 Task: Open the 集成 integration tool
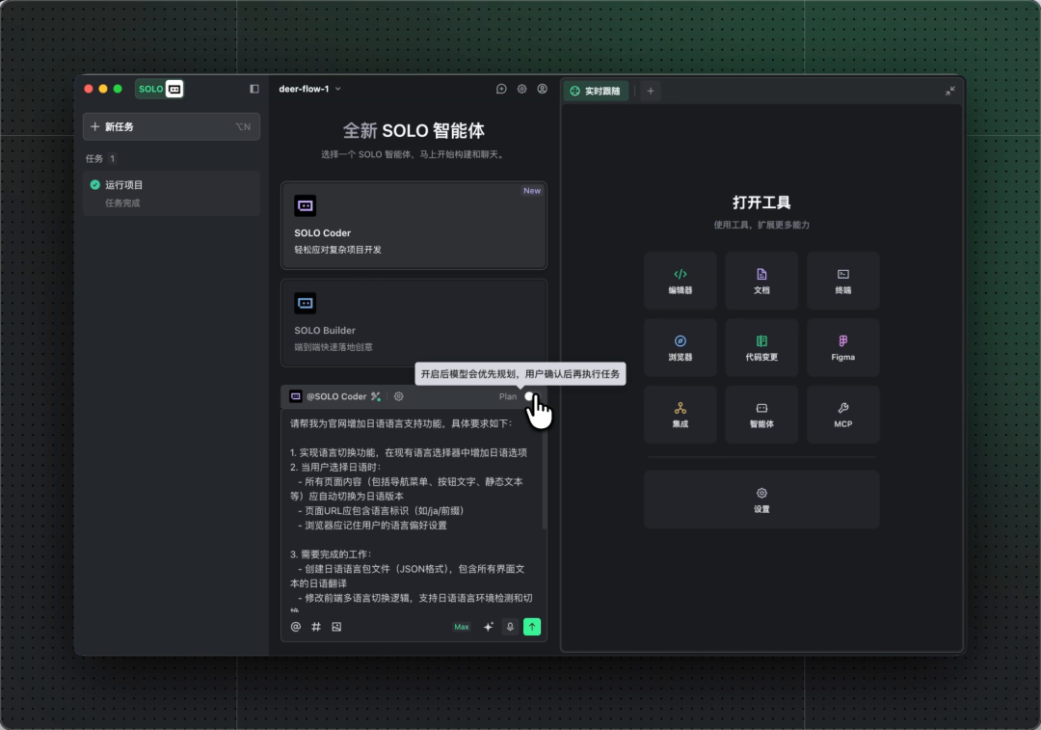681,415
